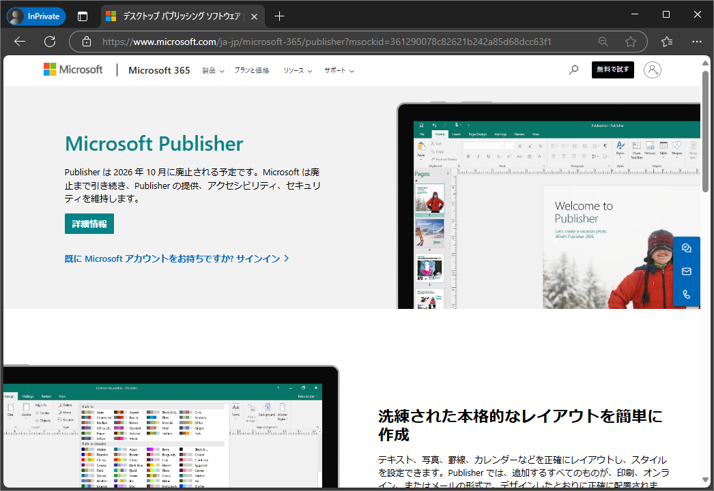Viewport: 714px width, 491px height.
Task: Open the zoom indicator in address bar
Action: pos(603,42)
